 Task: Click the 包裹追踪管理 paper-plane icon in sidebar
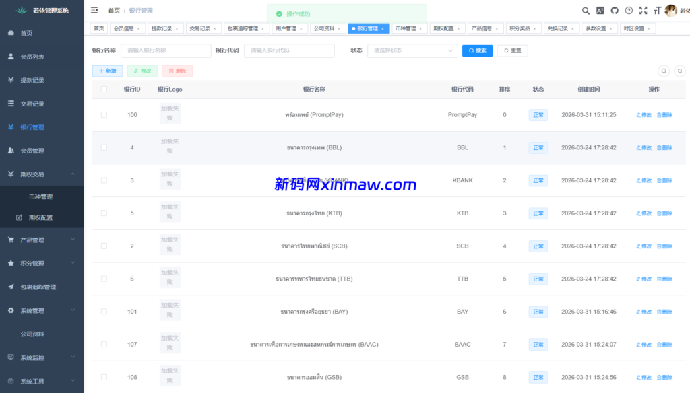[x=11, y=287]
